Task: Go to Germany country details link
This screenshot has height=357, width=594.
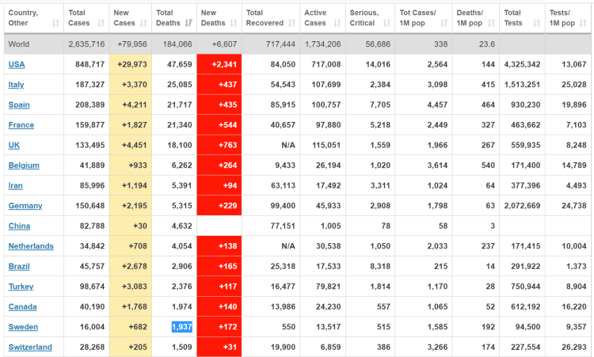Action: click(25, 207)
